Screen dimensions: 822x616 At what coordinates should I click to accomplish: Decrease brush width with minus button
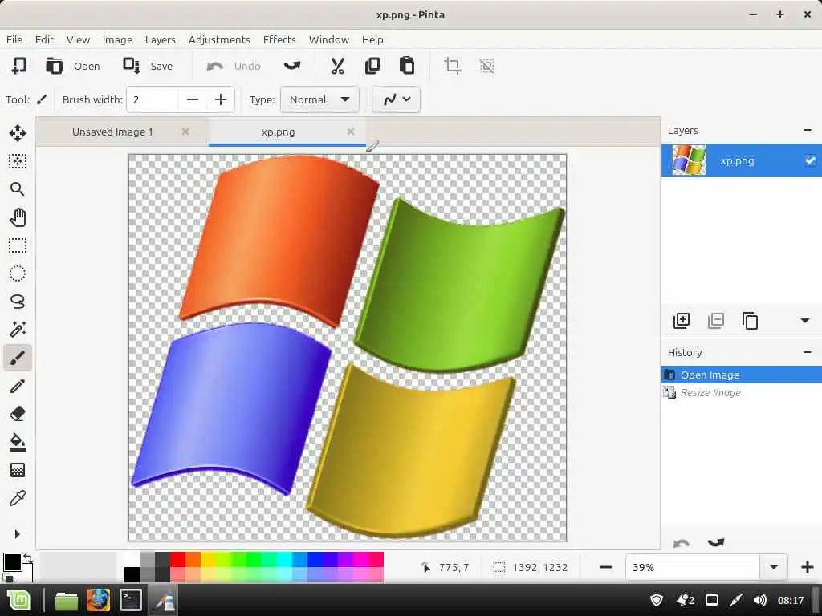pyautogui.click(x=193, y=99)
